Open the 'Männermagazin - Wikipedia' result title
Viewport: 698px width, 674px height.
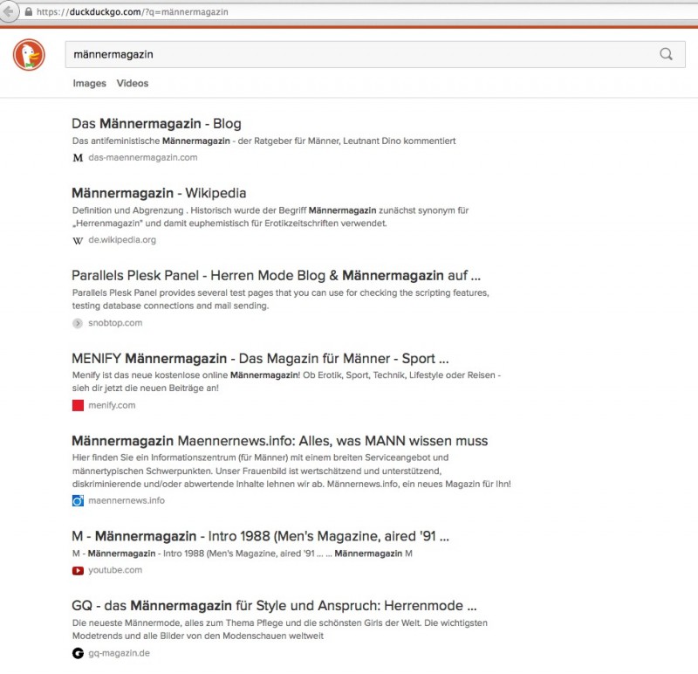coord(159,193)
